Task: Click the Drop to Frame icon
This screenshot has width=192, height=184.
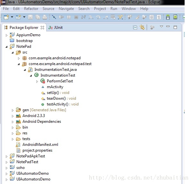Action: click(113, 17)
